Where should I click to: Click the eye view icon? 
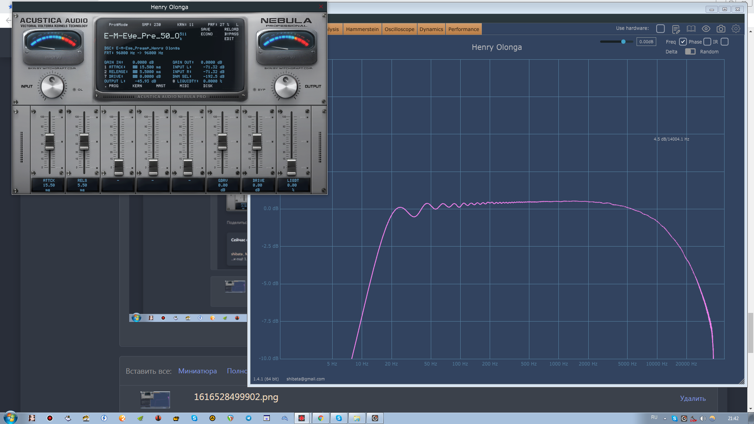[x=706, y=29]
